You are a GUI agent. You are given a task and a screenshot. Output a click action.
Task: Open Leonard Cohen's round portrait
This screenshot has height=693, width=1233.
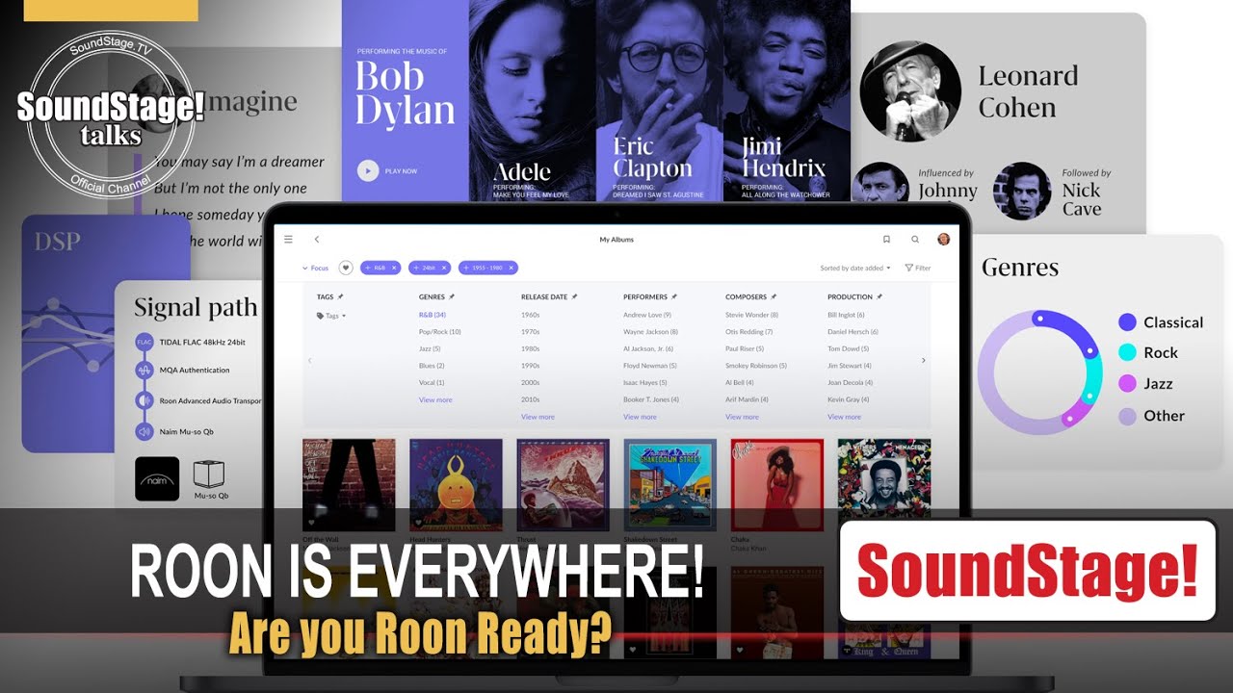910,91
